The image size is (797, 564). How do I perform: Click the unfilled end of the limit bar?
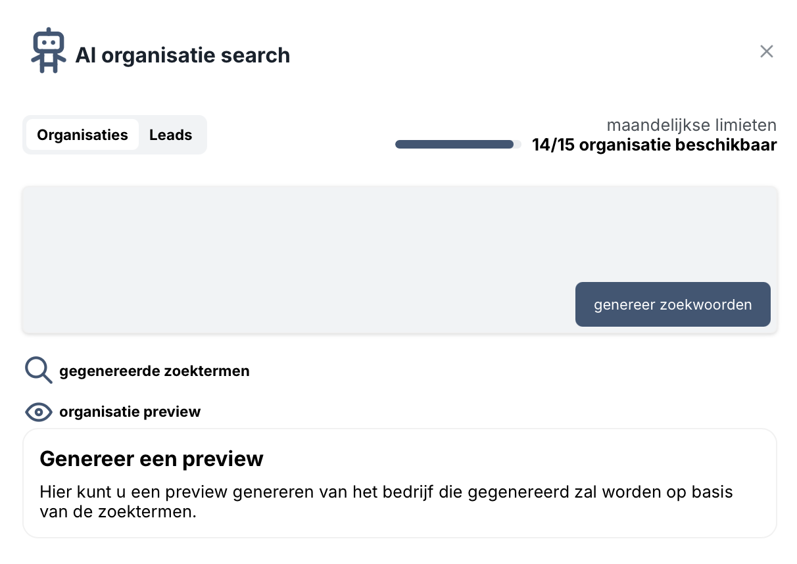click(518, 145)
